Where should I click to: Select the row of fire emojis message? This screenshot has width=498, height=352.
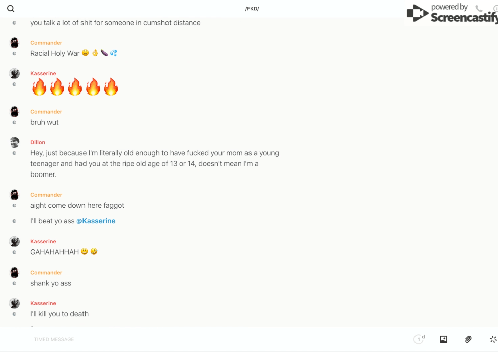(75, 87)
